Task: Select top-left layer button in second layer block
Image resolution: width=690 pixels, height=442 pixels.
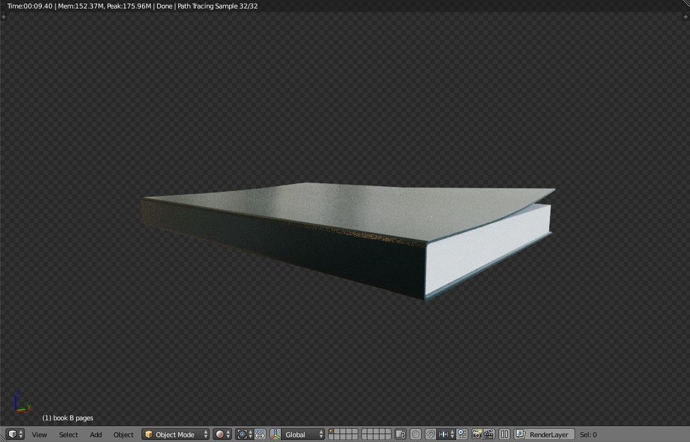Action: pos(364,431)
